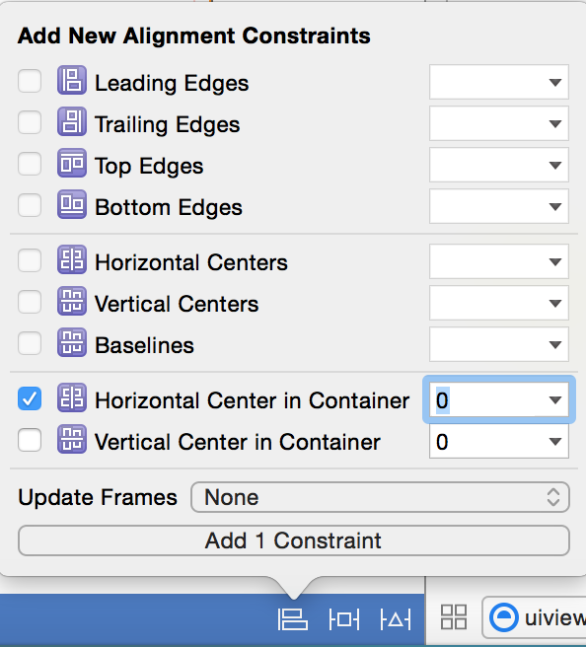Click the Top Edges alignment icon
This screenshot has width=586, height=647.
point(72,163)
